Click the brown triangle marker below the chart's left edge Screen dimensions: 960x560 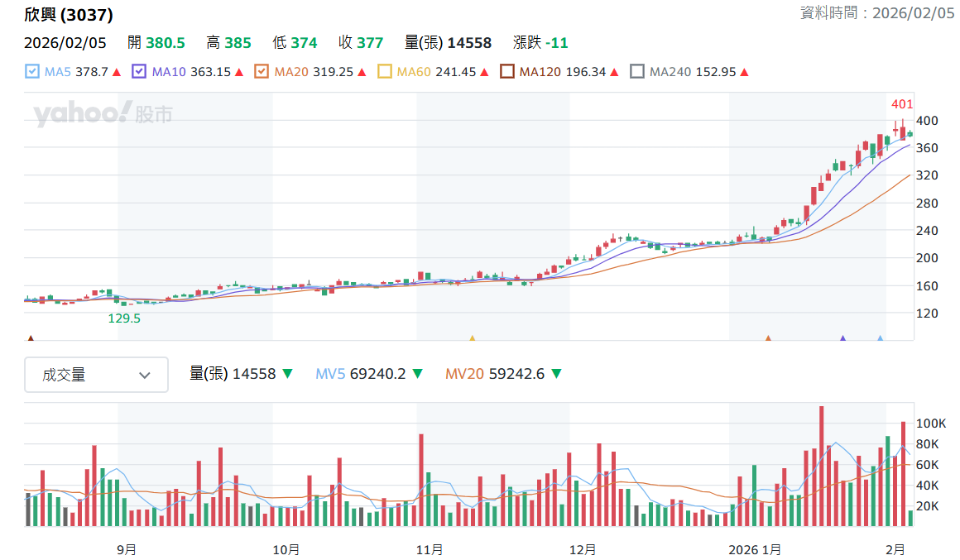pos(31,337)
